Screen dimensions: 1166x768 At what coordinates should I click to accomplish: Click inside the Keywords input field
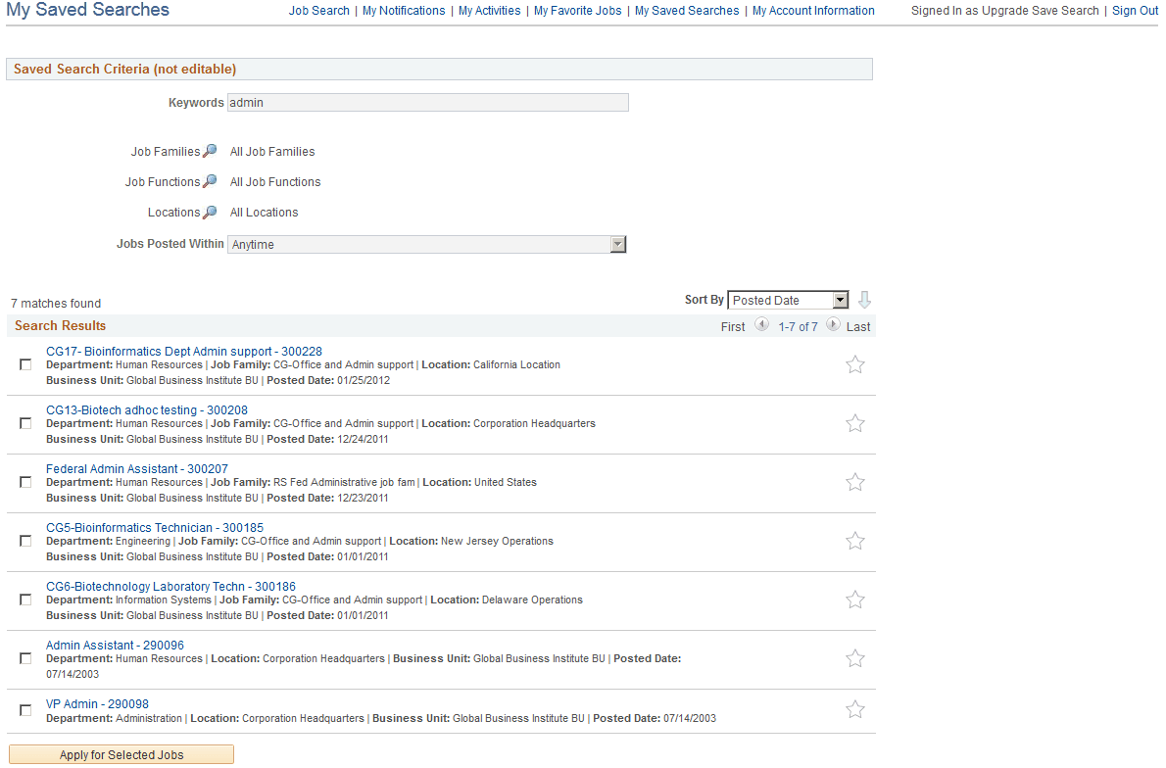[x=427, y=102]
